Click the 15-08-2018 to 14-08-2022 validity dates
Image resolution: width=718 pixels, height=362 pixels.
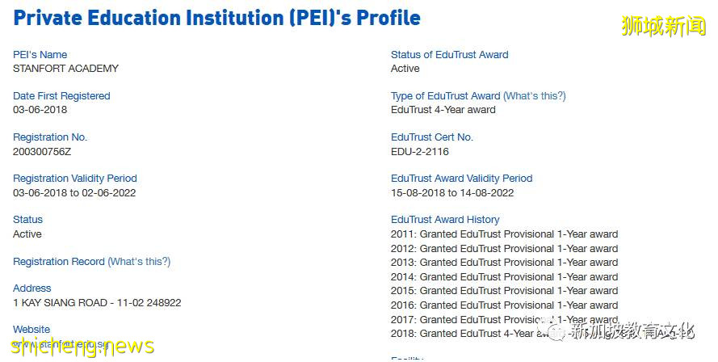tap(452, 193)
